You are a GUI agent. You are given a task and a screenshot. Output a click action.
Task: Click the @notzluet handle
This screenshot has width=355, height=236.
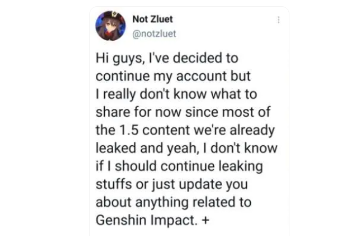tap(154, 34)
